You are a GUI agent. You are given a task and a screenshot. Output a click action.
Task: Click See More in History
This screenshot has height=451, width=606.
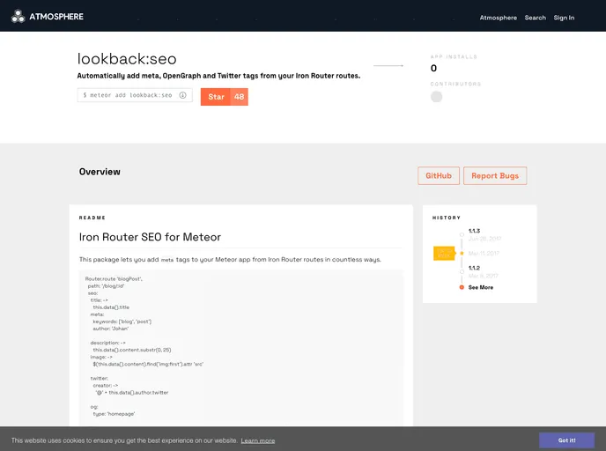(x=481, y=287)
